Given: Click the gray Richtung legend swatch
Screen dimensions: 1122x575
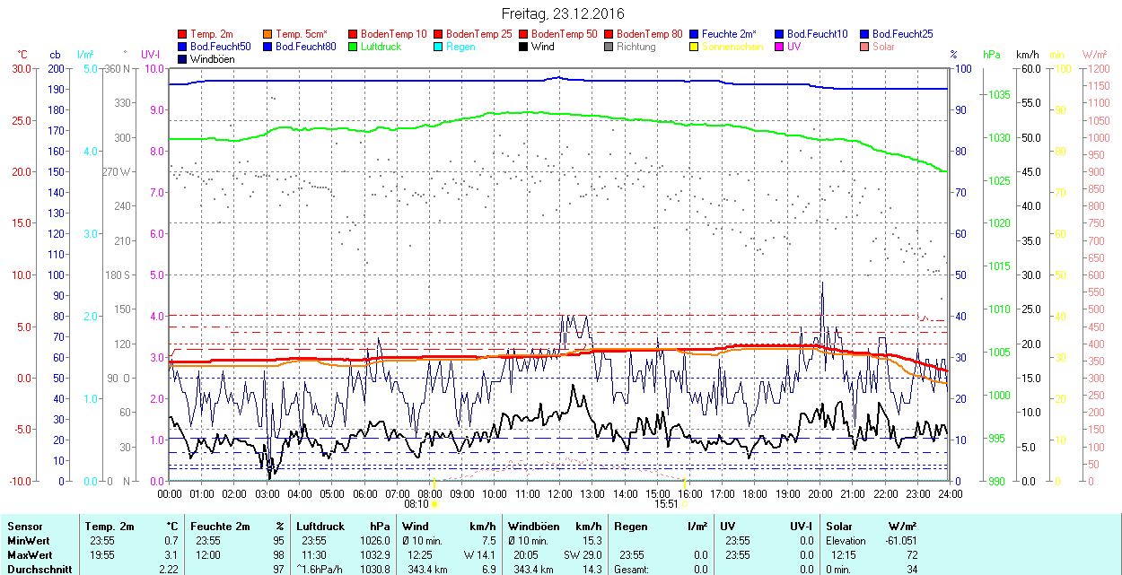Looking at the screenshot, I should point(609,47).
